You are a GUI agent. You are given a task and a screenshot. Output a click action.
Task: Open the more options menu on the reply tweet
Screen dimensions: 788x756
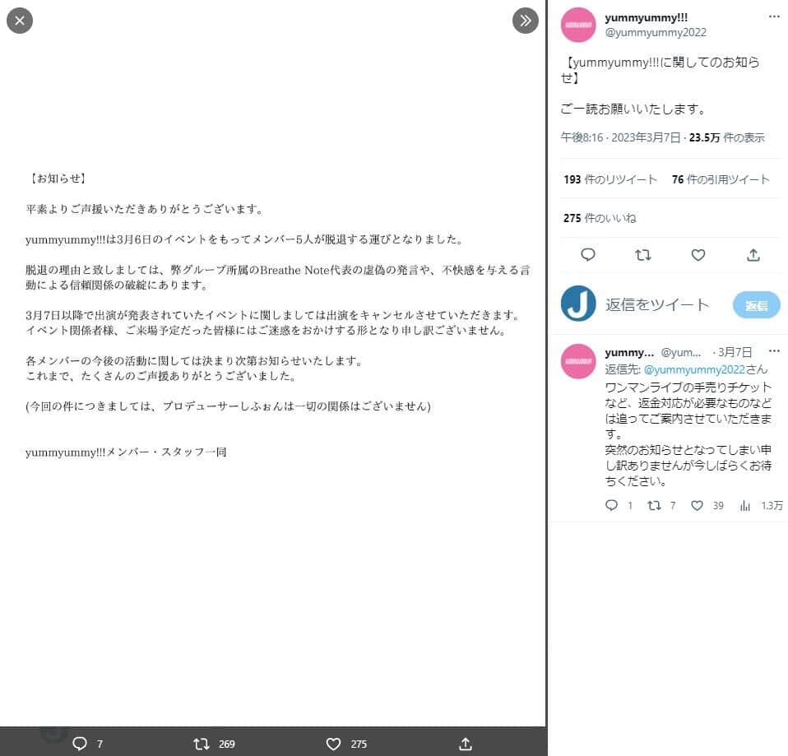point(774,351)
